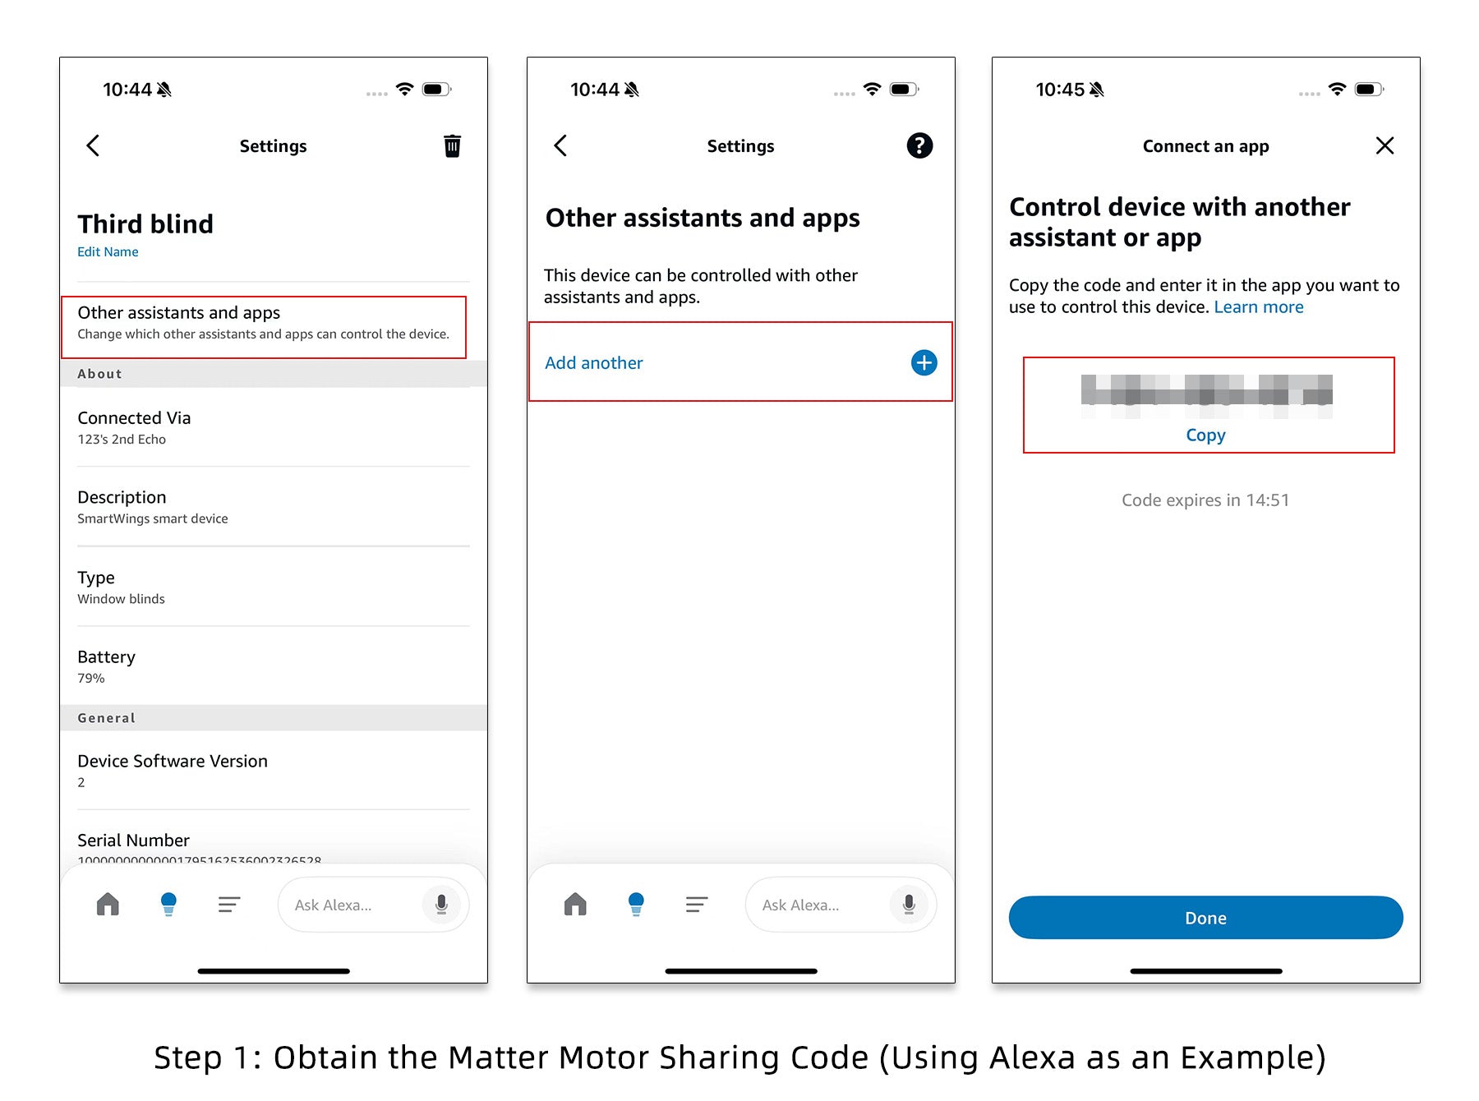Viewport: 1479px width, 1101px height.
Task: Open the help question mark icon
Action: (x=919, y=145)
